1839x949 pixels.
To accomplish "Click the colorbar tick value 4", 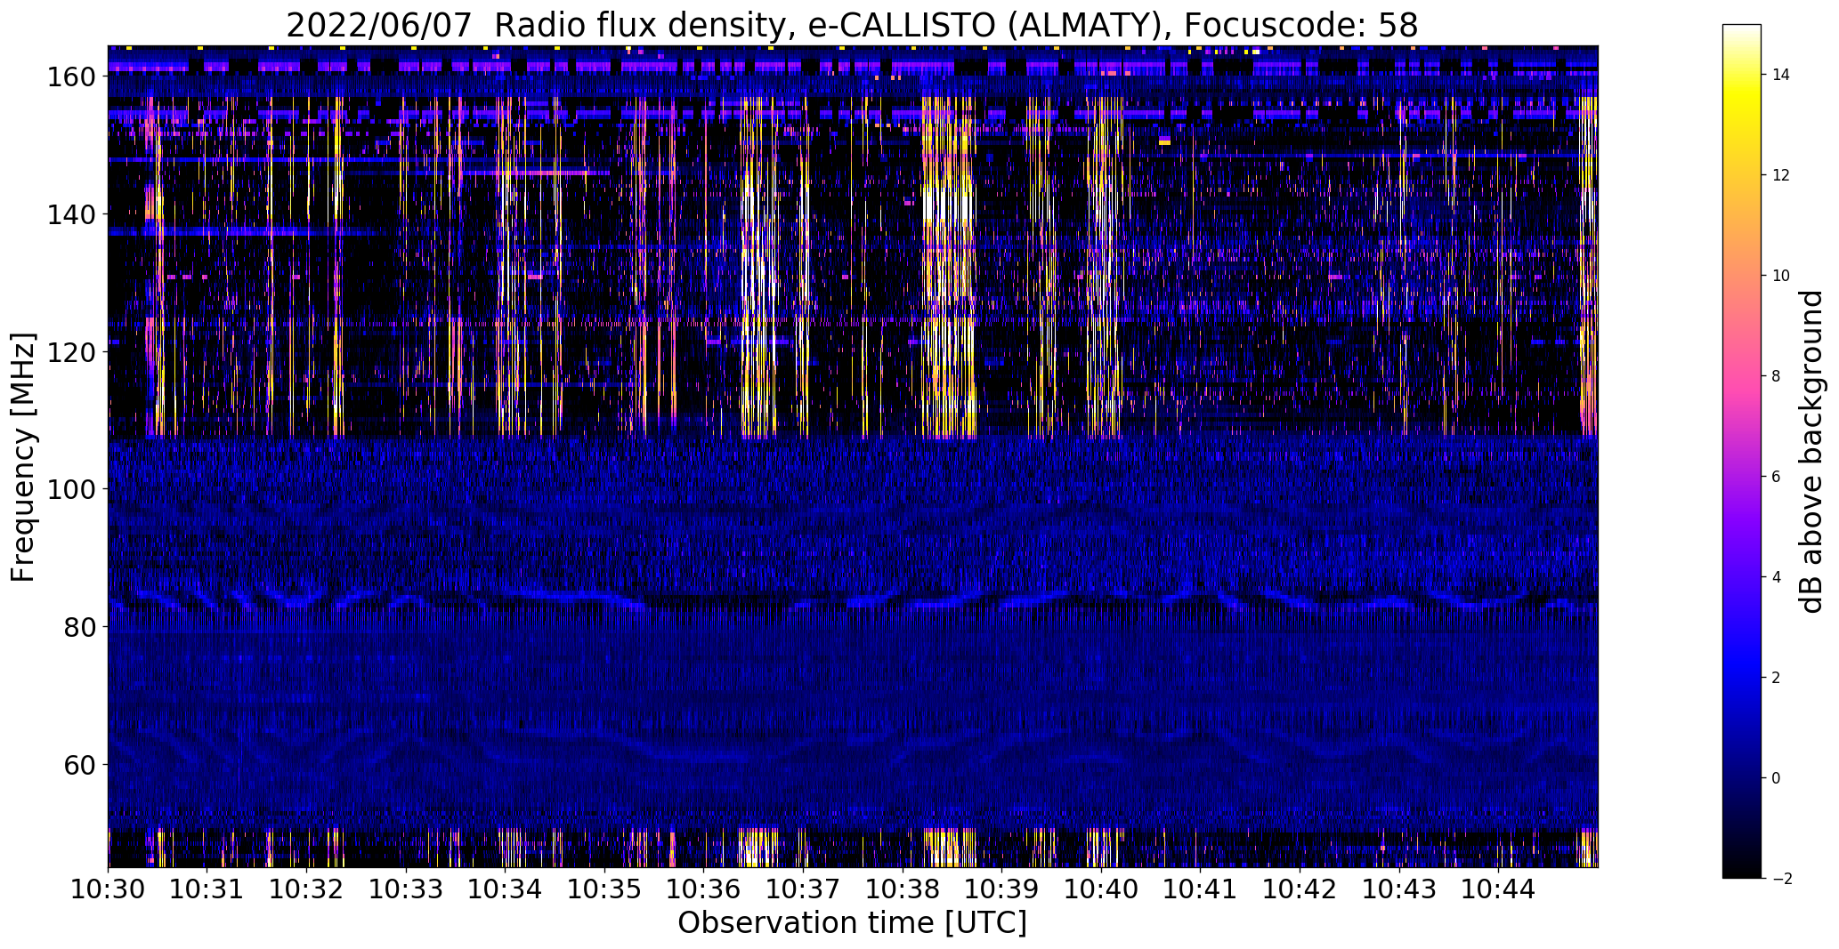I will pyautogui.click(x=1777, y=577).
